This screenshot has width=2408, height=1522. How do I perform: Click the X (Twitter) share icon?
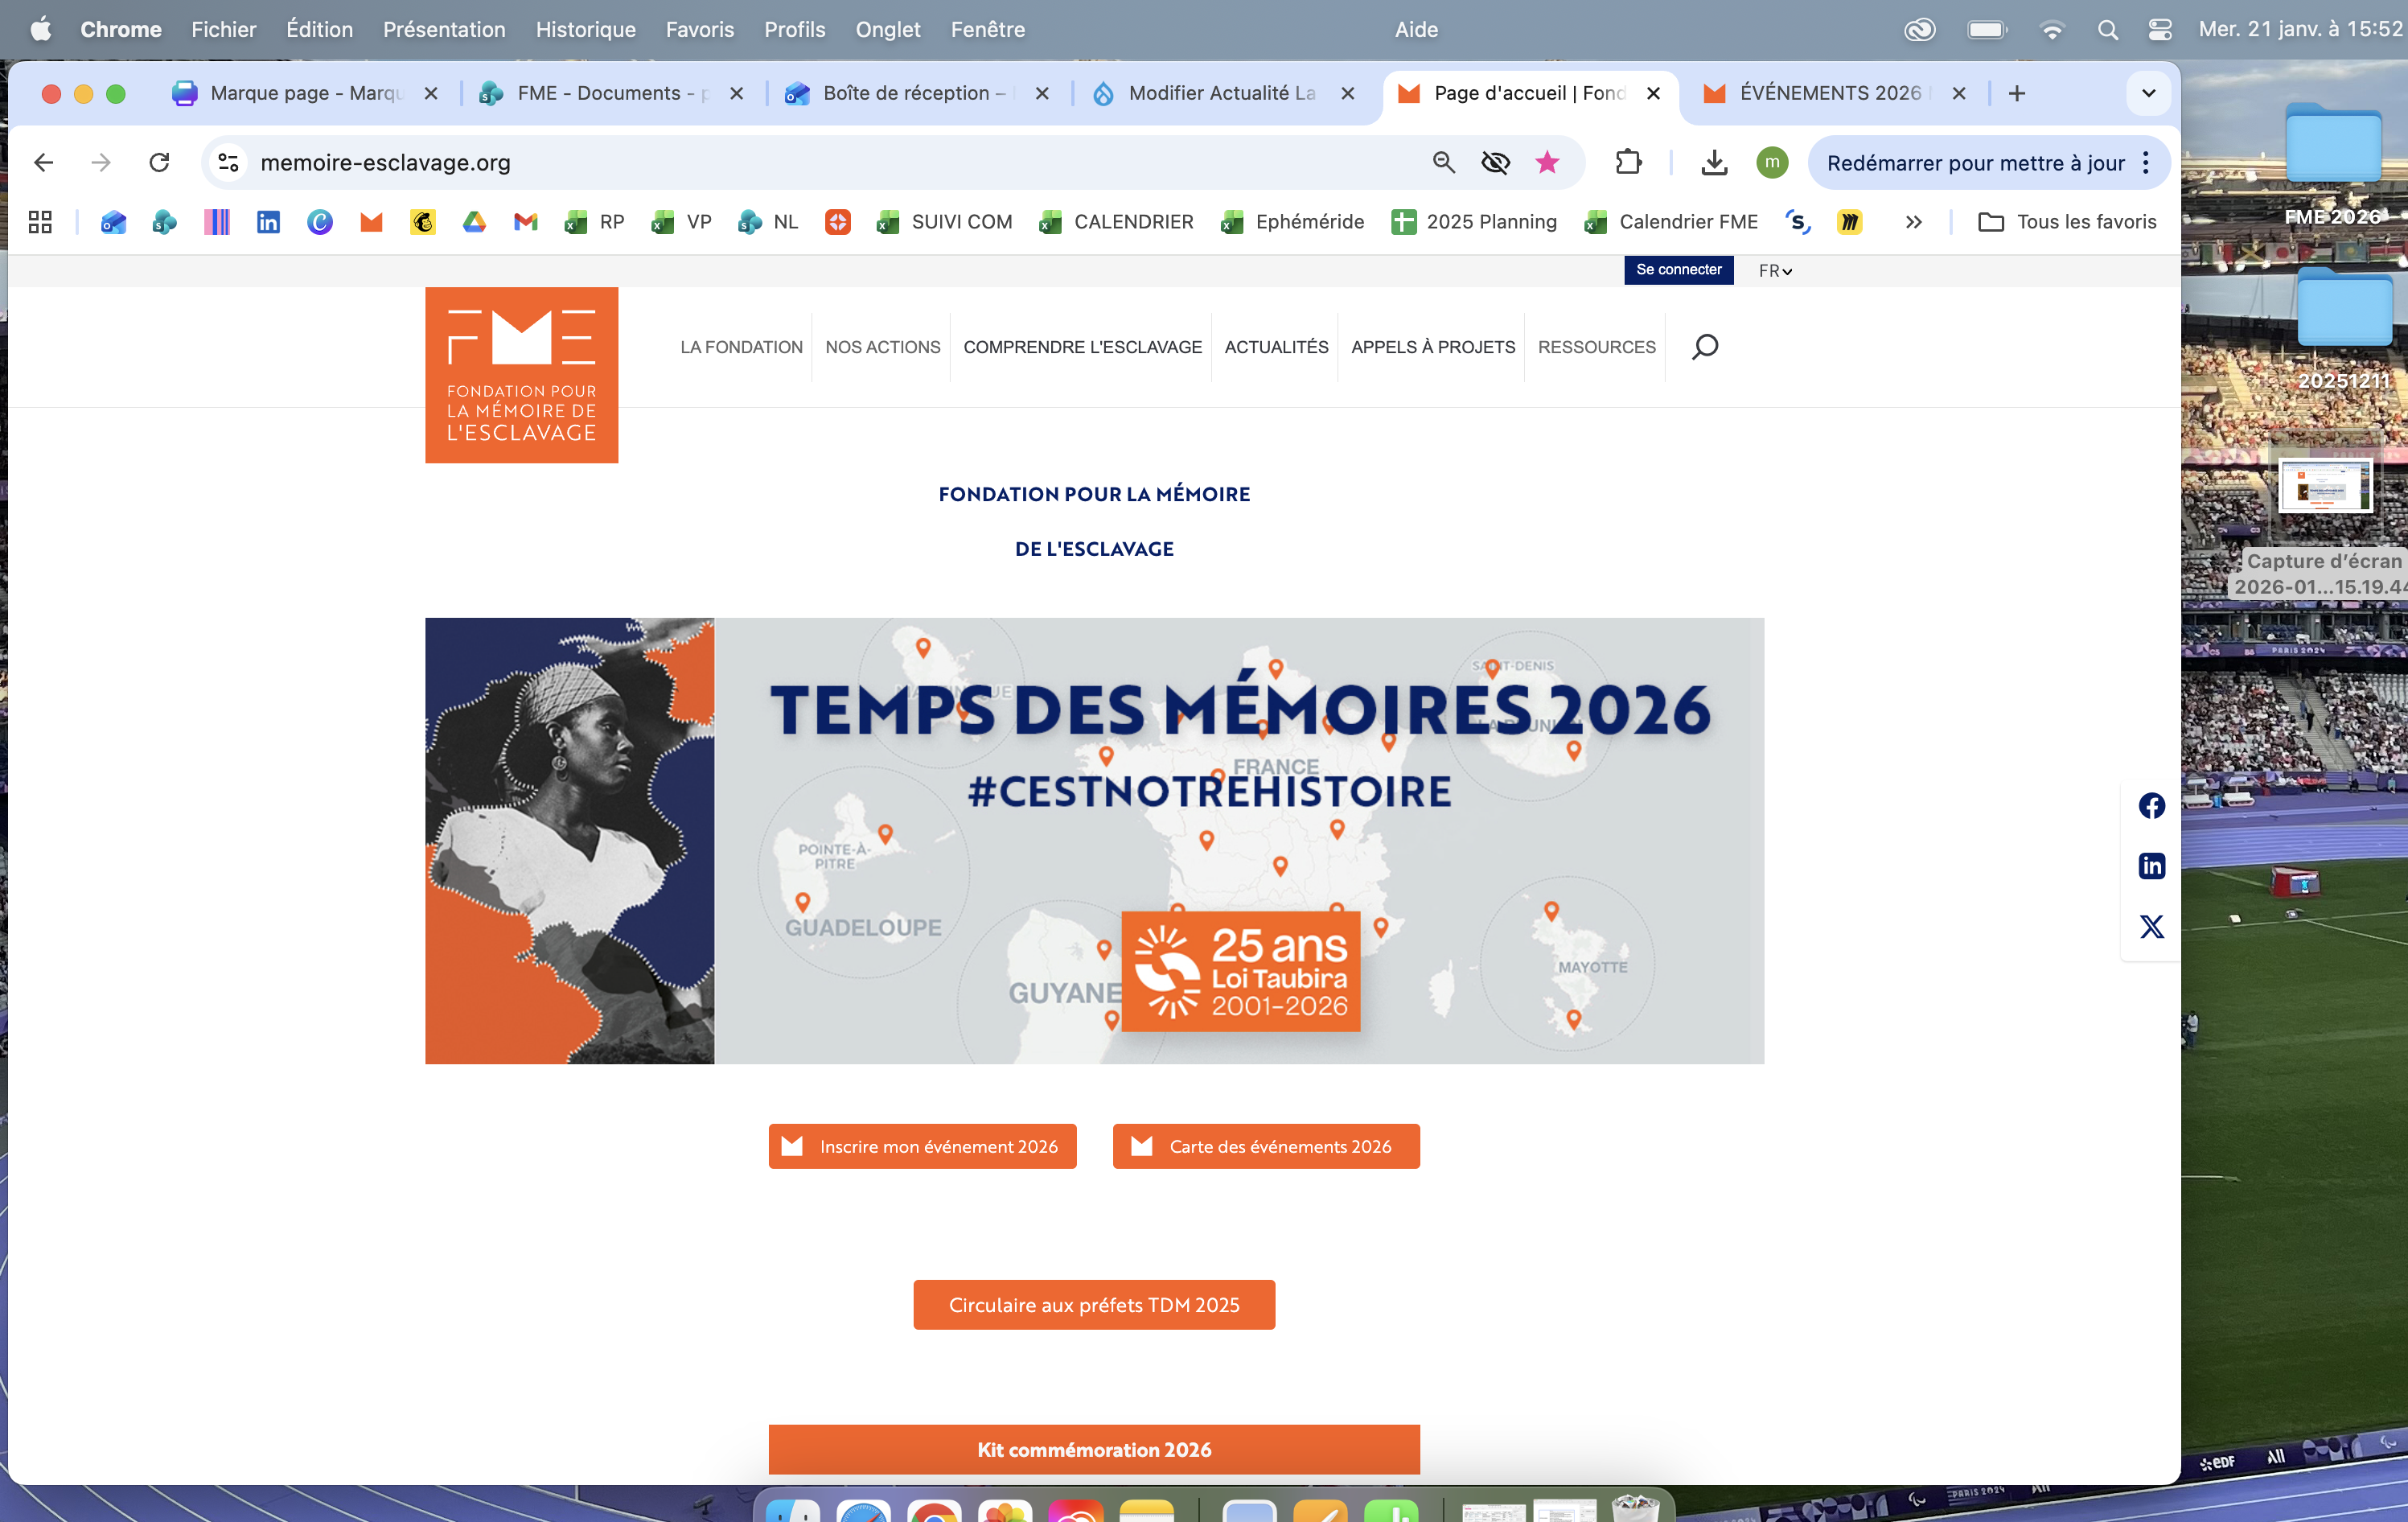[x=2151, y=927]
